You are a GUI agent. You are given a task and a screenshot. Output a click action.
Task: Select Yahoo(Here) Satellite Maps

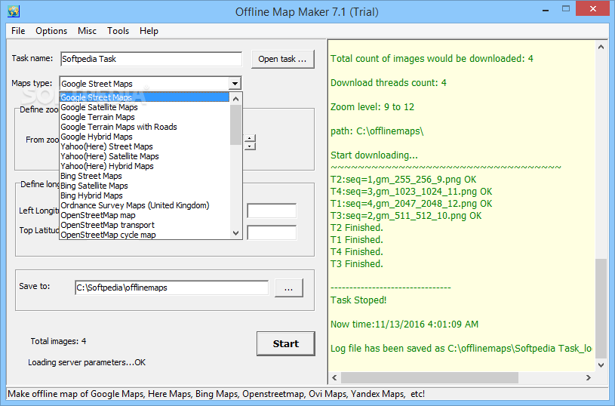pos(144,156)
